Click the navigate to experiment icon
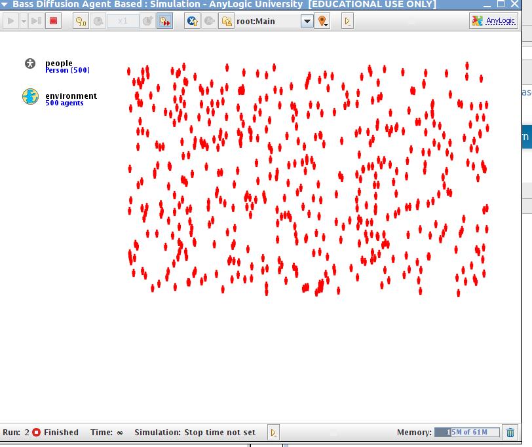Image resolution: width=532 pixels, height=447 pixels. point(193,21)
